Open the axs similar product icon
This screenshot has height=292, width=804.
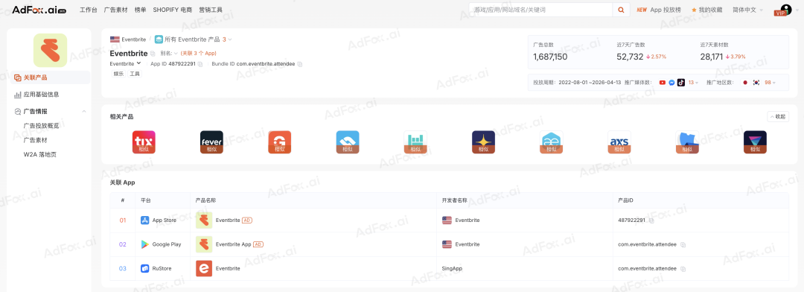[619, 142]
